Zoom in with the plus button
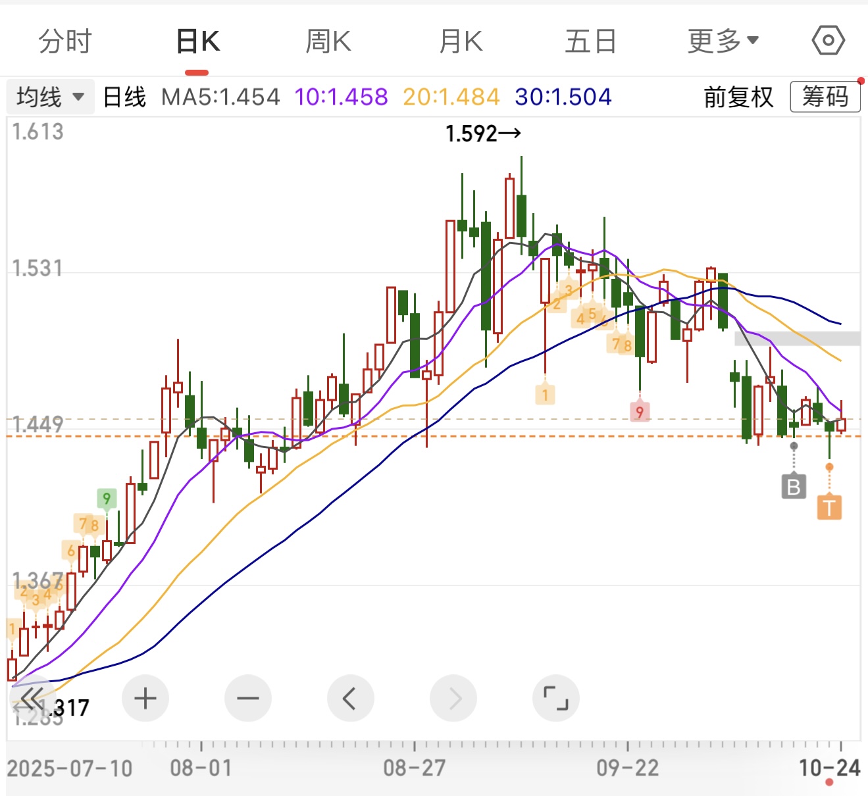868x796 pixels. (145, 698)
